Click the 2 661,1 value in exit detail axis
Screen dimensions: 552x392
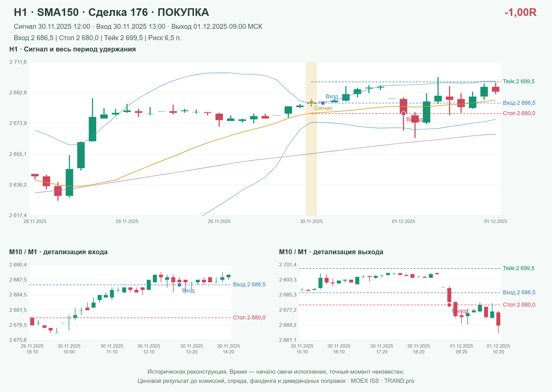pos(288,340)
